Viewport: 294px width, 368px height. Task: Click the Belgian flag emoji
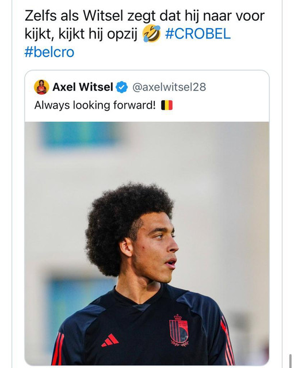[x=167, y=105]
